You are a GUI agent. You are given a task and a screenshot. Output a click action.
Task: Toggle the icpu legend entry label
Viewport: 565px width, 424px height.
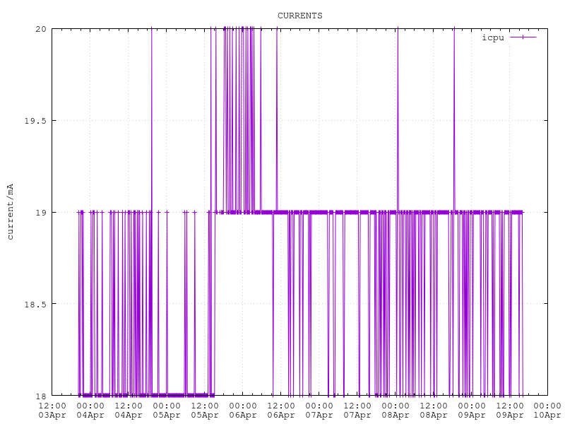[x=492, y=37]
